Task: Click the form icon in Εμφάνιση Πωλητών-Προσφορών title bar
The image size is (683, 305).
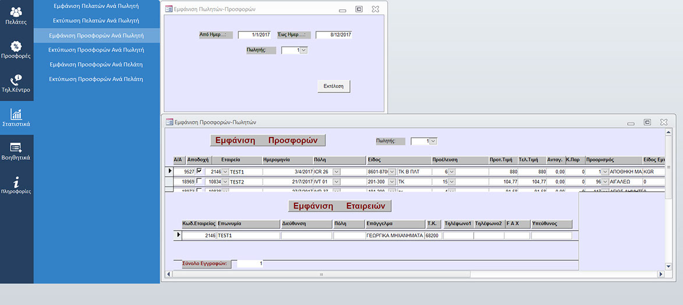Action: (169, 9)
